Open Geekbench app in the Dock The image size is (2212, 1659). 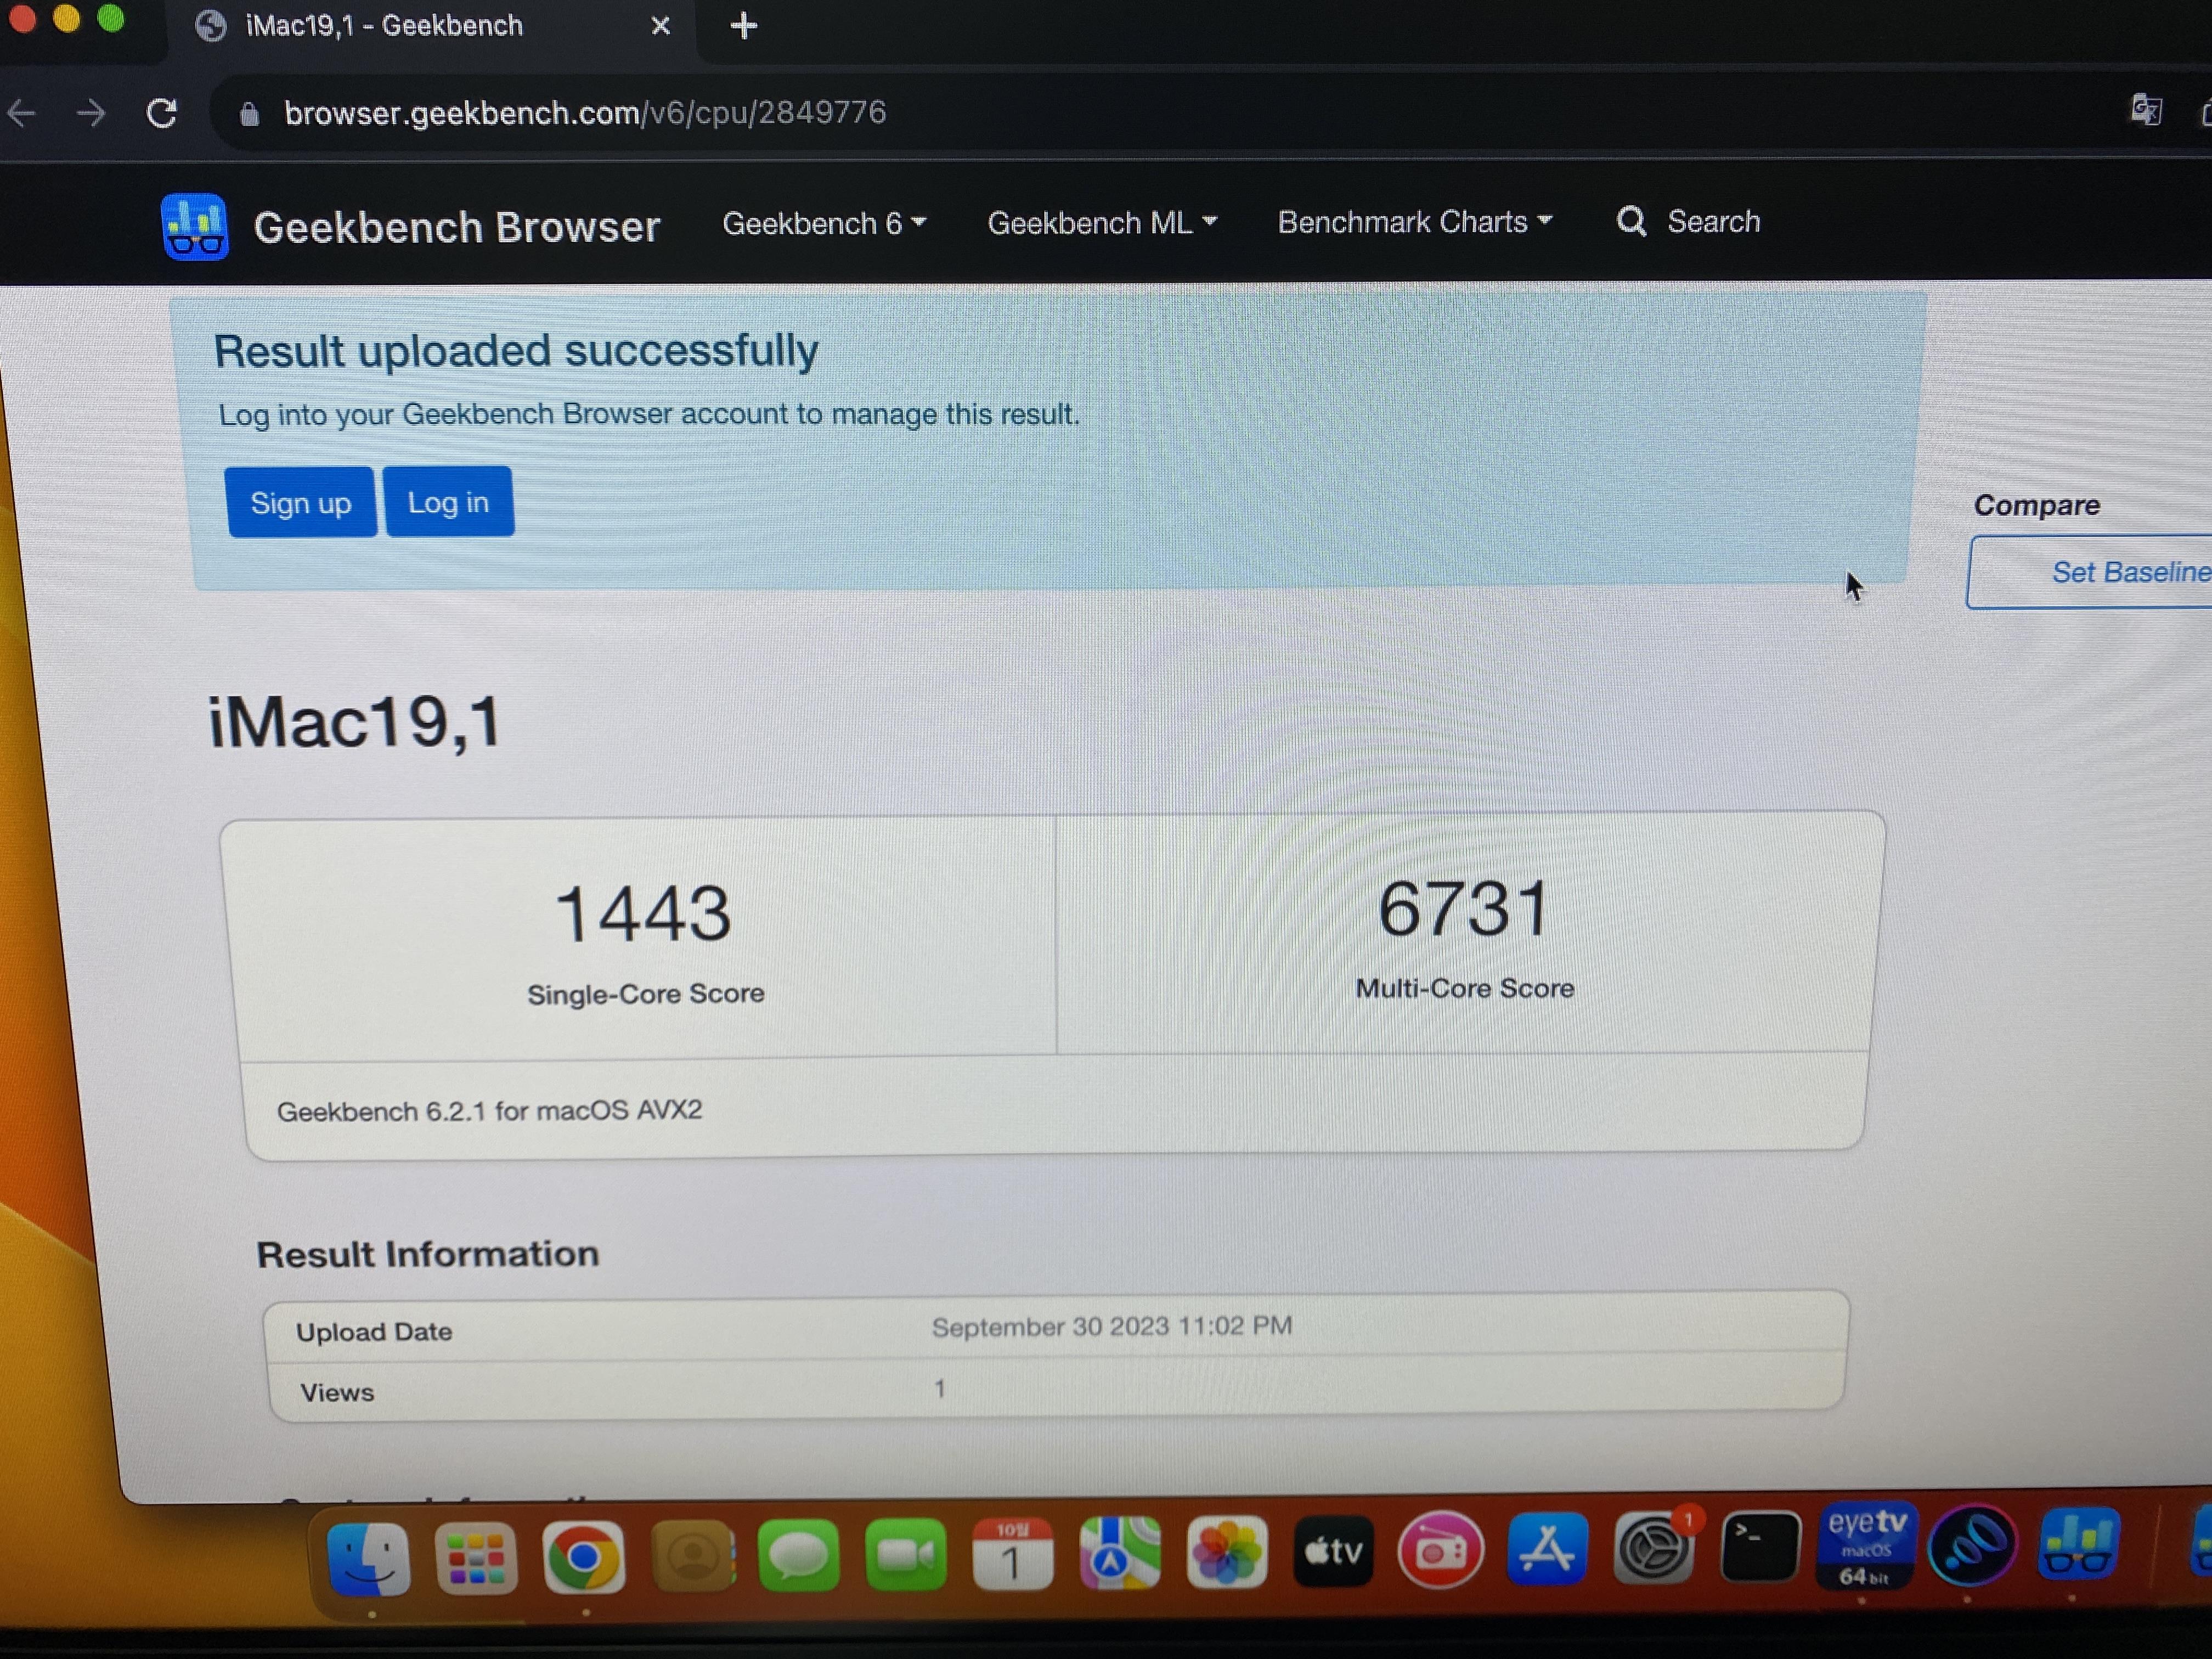point(2079,1544)
